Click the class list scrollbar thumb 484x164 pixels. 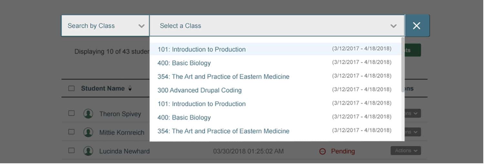click(x=403, y=65)
